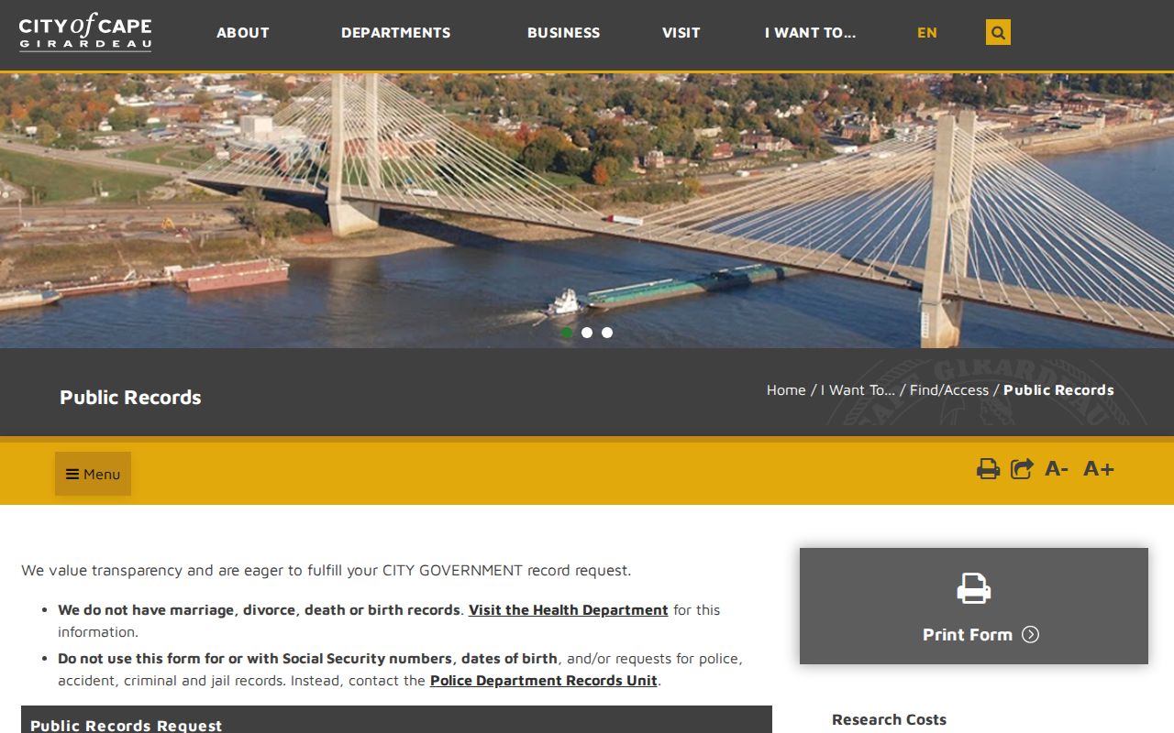Viewport: 1174px width, 733px height.
Task: Click the Print Form label text
Action: pos(968,635)
